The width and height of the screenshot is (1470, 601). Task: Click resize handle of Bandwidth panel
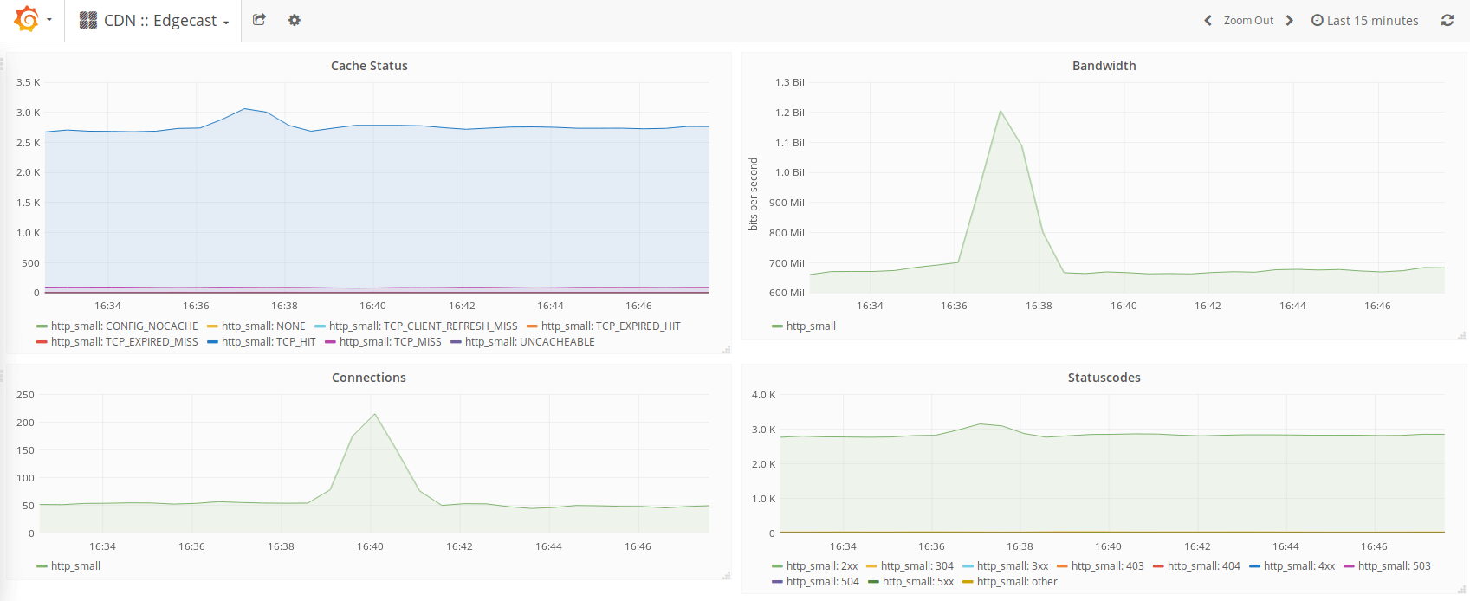(x=1461, y=335)
